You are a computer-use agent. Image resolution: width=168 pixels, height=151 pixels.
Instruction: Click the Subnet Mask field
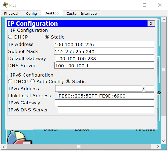pos(104,51)
